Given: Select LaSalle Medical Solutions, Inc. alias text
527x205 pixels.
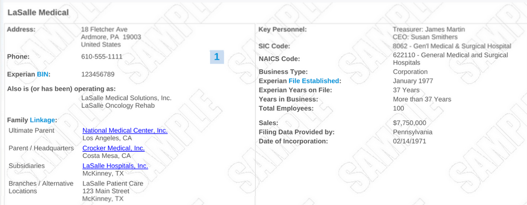Looking at the screenshot, I should tap(127, 98).
